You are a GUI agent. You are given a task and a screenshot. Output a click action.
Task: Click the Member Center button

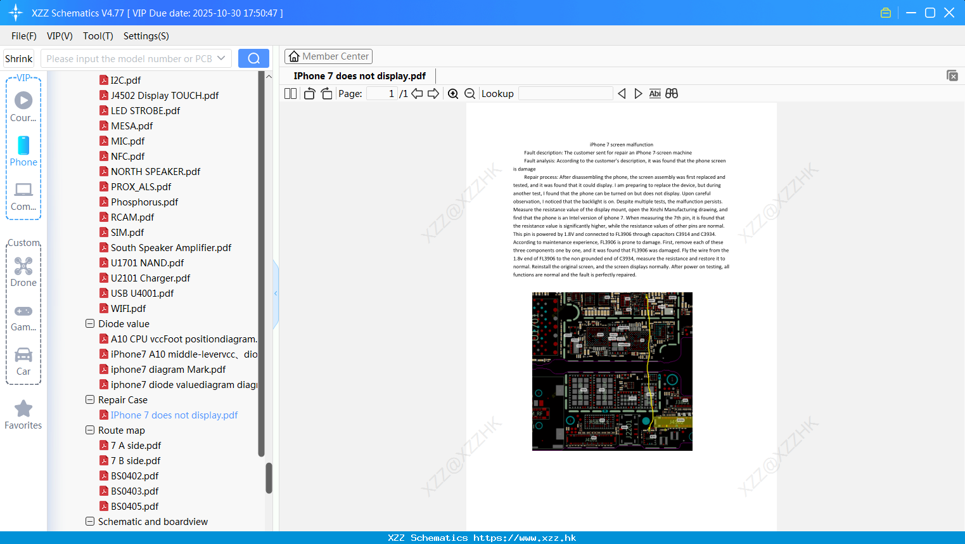point(328,56)
